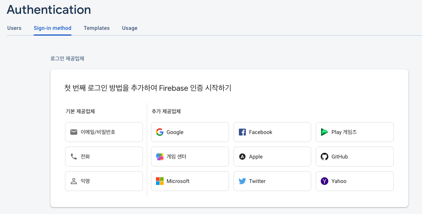Add Google as sign-in provider

[x=190, y=132]
